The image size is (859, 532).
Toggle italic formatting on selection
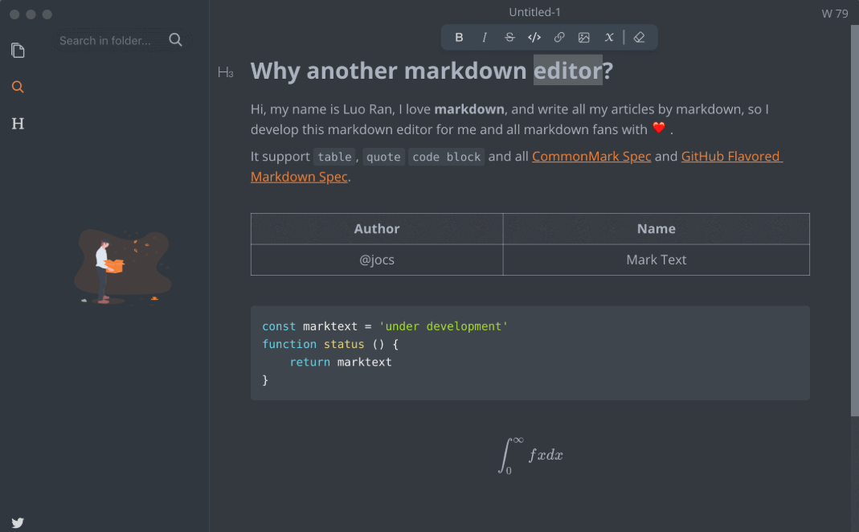coord(484,37)
